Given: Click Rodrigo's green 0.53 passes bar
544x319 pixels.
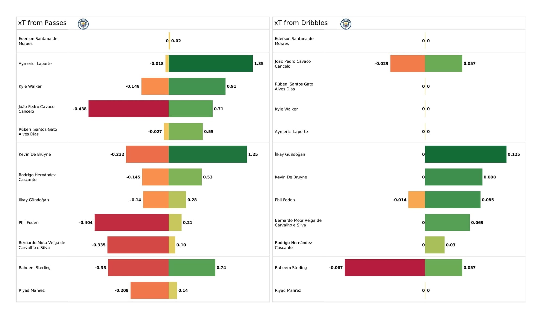Looking at the screenshot, I should click(x=185, y=177).
